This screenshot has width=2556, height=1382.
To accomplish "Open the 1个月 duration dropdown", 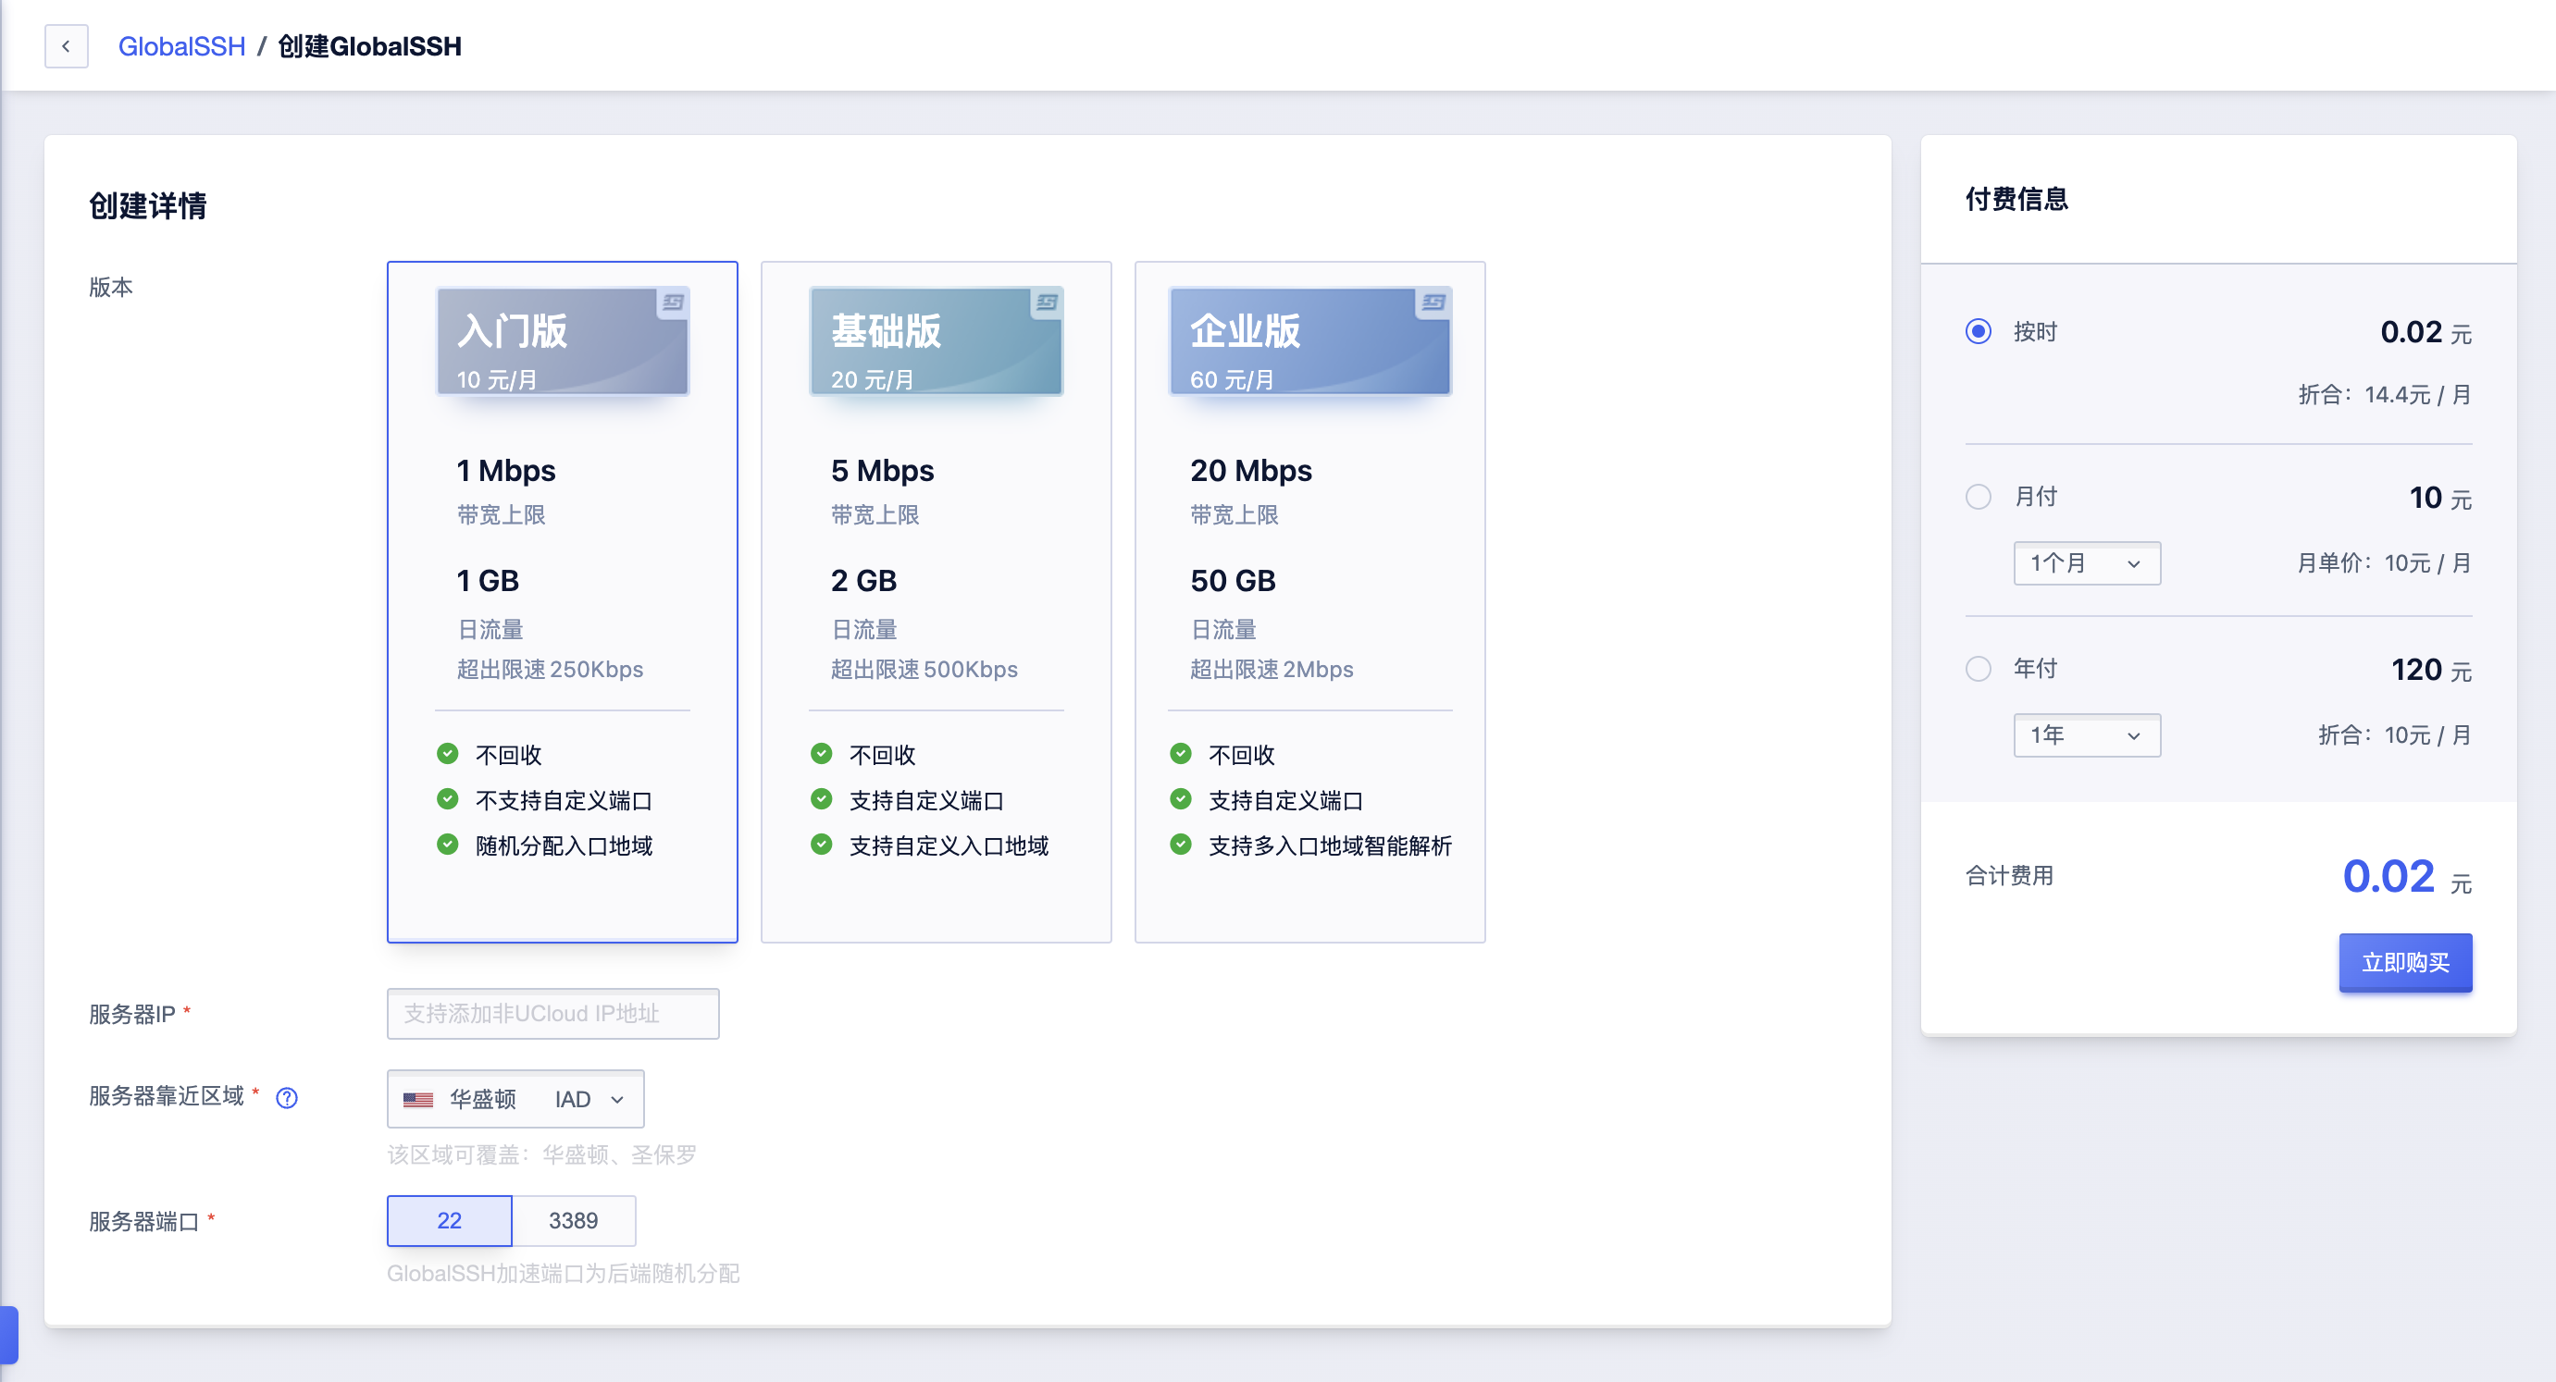I will (2087, 563).
